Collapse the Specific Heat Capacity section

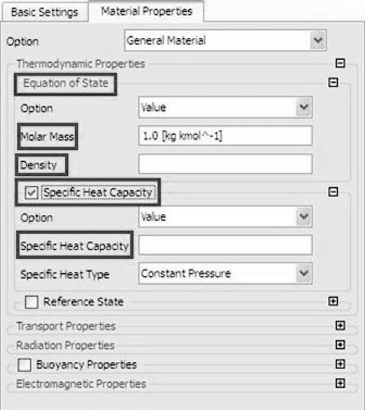[333, 192]
